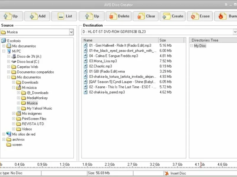Viewport: 237px width, 177px height.
Task: Click the Insert Disc status icon
Action: (x=167, y=173)
